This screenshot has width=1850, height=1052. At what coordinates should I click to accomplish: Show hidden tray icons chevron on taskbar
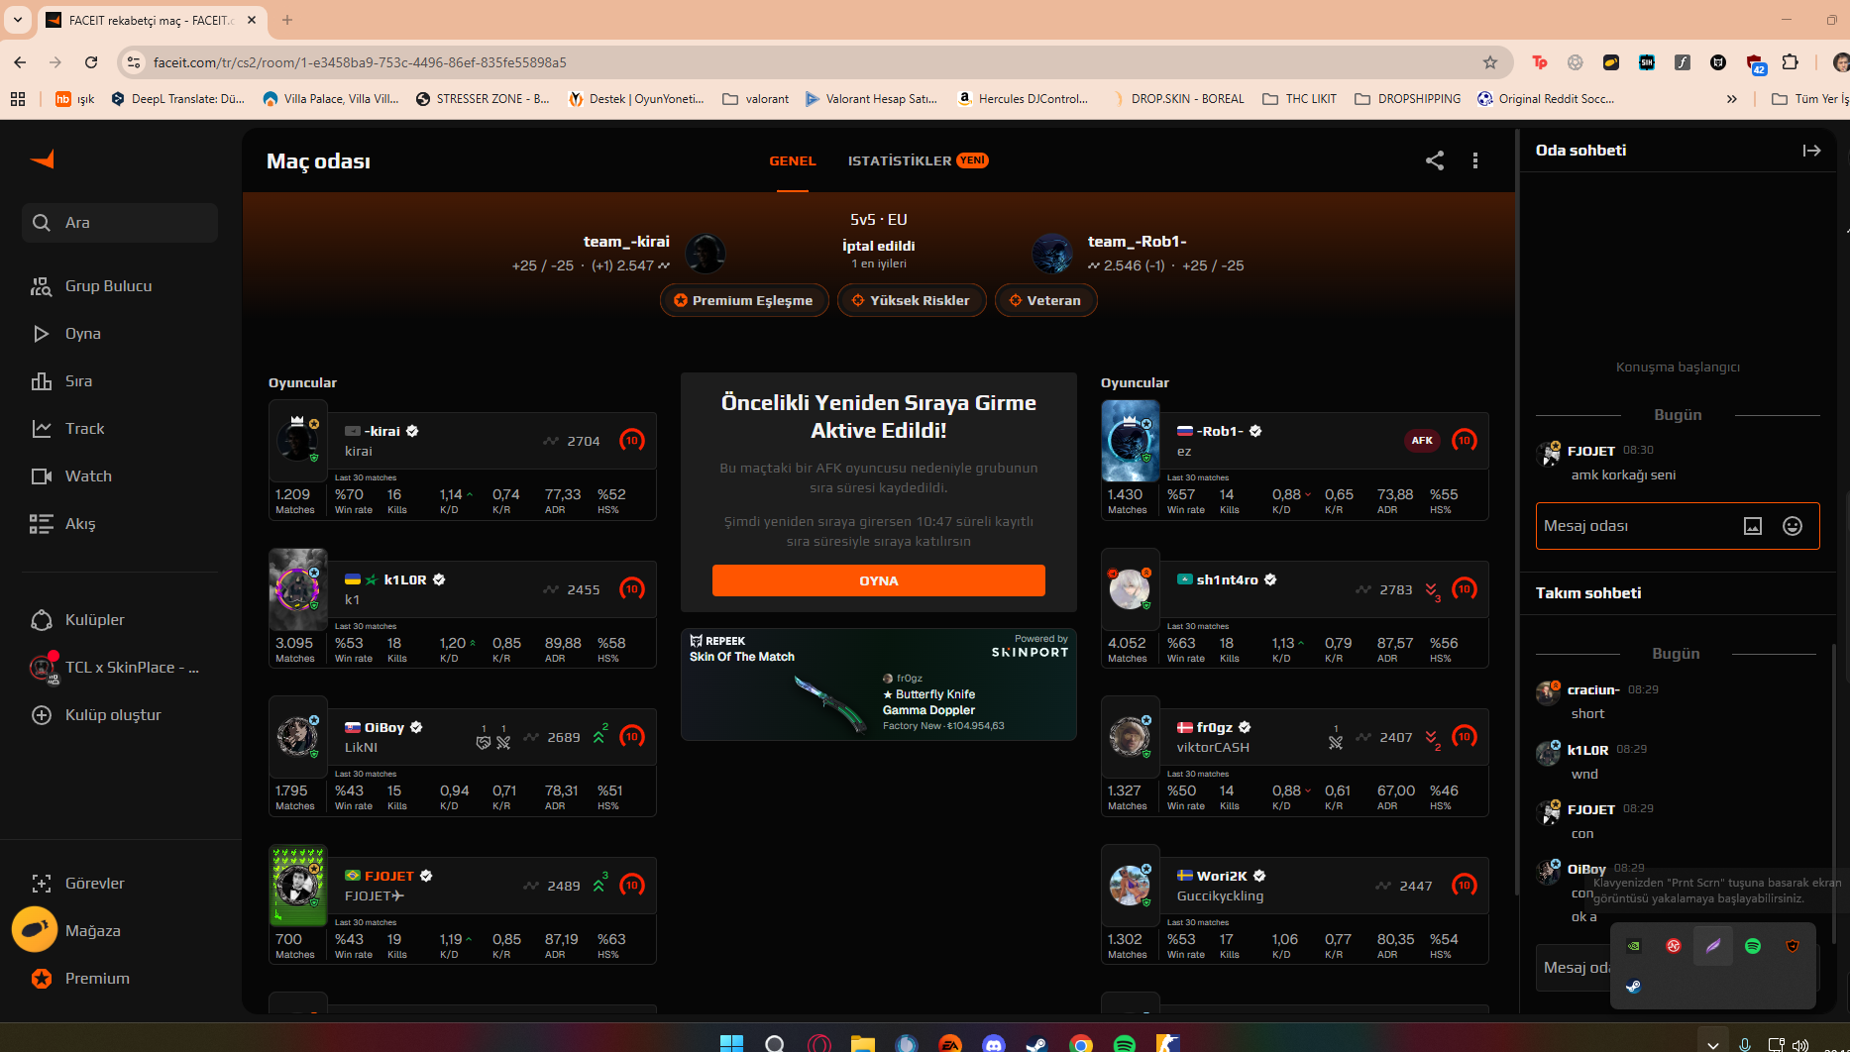point(1713,1044)
